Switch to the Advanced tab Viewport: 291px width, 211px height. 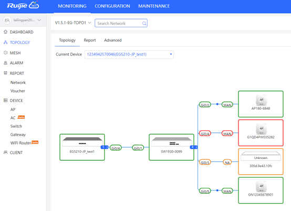[x=113, y=40]
